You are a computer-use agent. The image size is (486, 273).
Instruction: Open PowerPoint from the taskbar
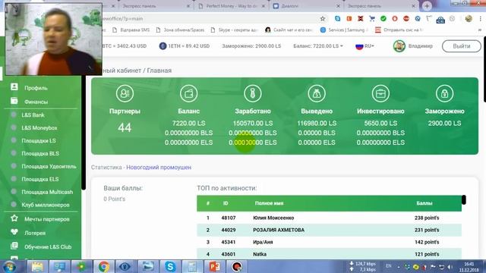tap(214, 266)
